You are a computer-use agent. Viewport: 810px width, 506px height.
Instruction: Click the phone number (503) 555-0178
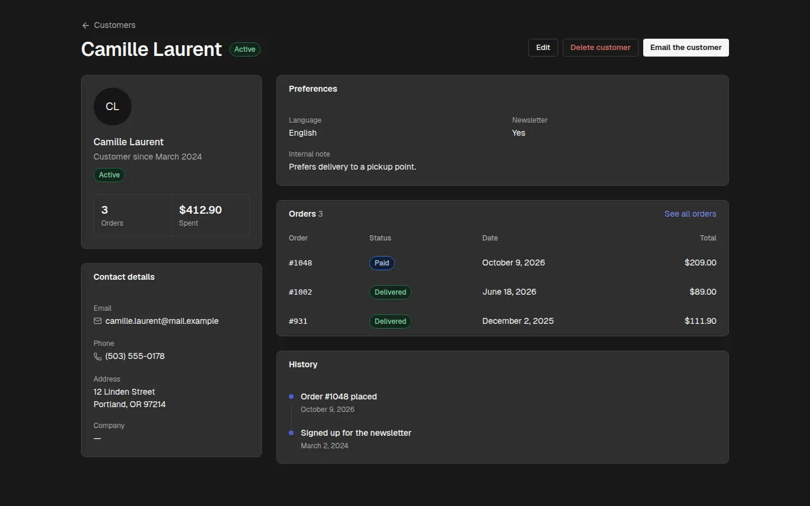coord(135,356)
